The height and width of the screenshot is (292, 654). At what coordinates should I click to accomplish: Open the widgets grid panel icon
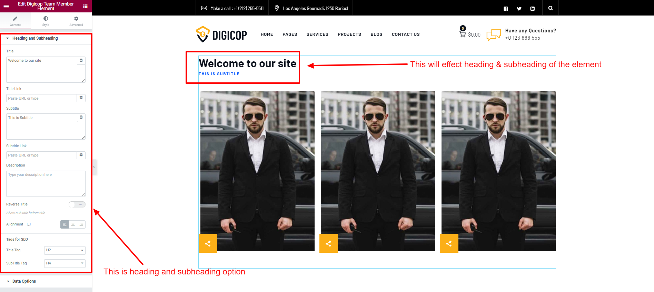click(85, 7)
